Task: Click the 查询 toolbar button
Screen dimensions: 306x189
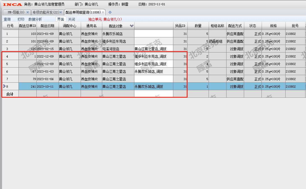Action: pyautogui.click(x=7, y=19)
